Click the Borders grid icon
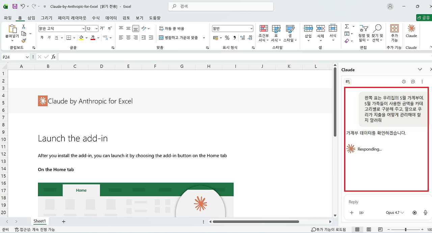 coord(69,38)
